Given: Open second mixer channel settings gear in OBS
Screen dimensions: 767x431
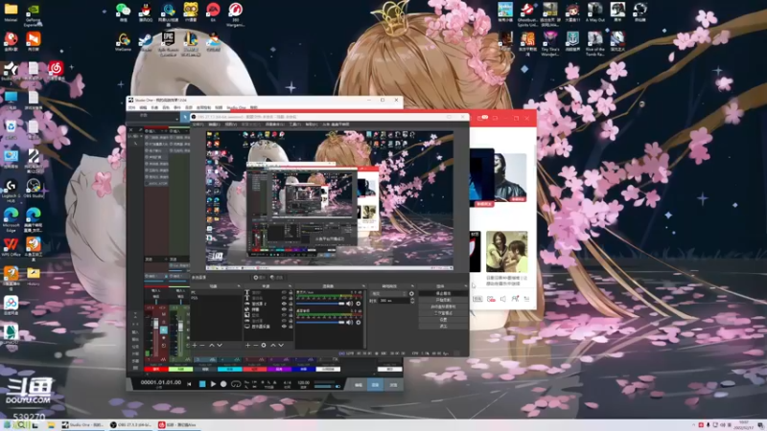Looking at the screenshot, I should (359, 322).
